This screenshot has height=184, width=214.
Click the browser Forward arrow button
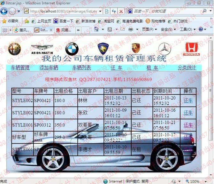click(x=12, y=11)
